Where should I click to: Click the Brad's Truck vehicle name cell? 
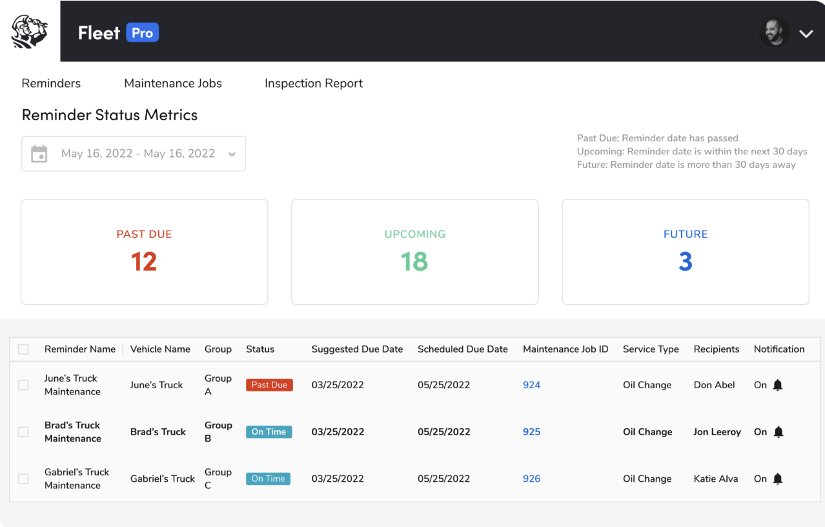coord(158,432)
